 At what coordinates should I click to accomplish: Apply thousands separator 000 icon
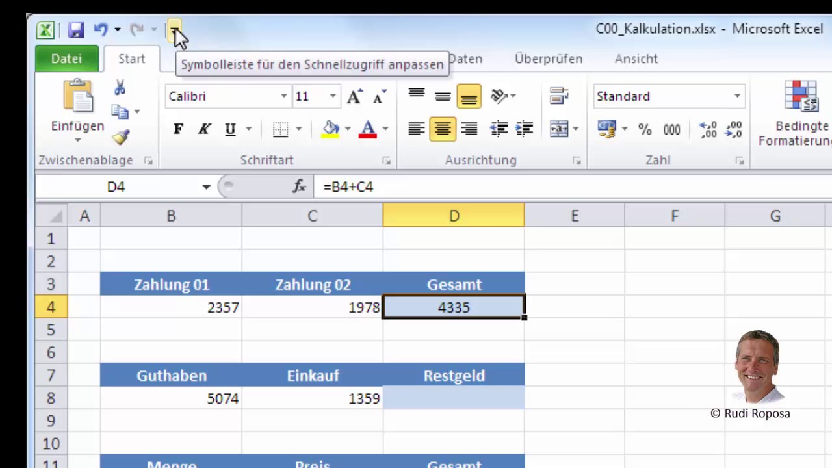coord(671,129)
